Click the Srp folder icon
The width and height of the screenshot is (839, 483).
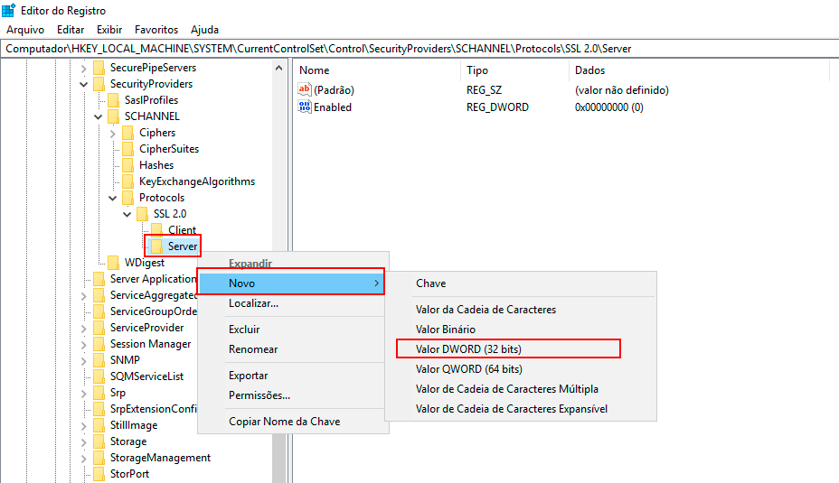tap(99, 393)
